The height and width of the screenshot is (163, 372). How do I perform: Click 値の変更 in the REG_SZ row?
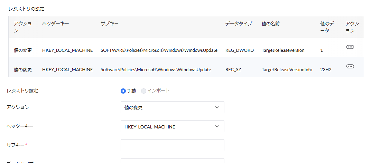click(23, 70)
